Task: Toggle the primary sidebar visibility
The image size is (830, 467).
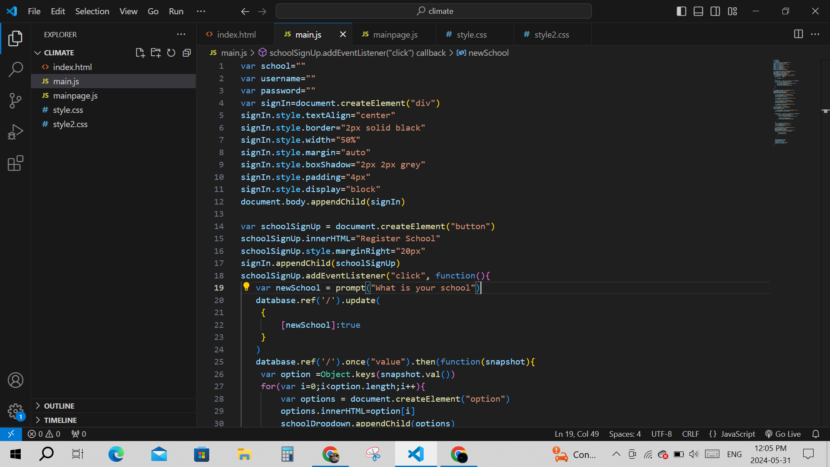Action: [x=681, y=11]
